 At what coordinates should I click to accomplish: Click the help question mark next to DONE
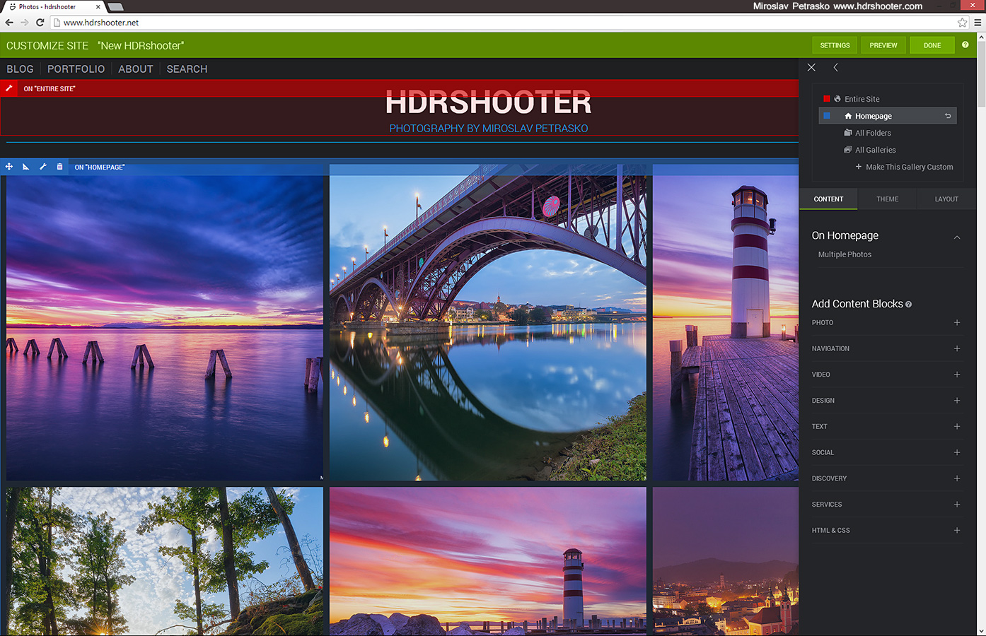point(965,45)
